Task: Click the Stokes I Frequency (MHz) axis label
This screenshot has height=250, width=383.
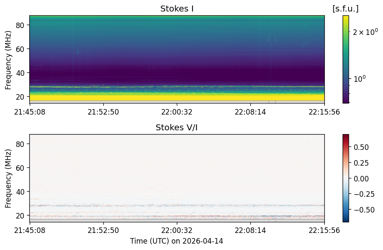Action: tap(9, 60)
